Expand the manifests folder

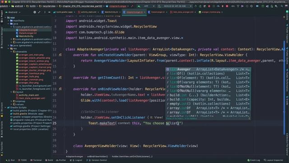tap(9, 21)
